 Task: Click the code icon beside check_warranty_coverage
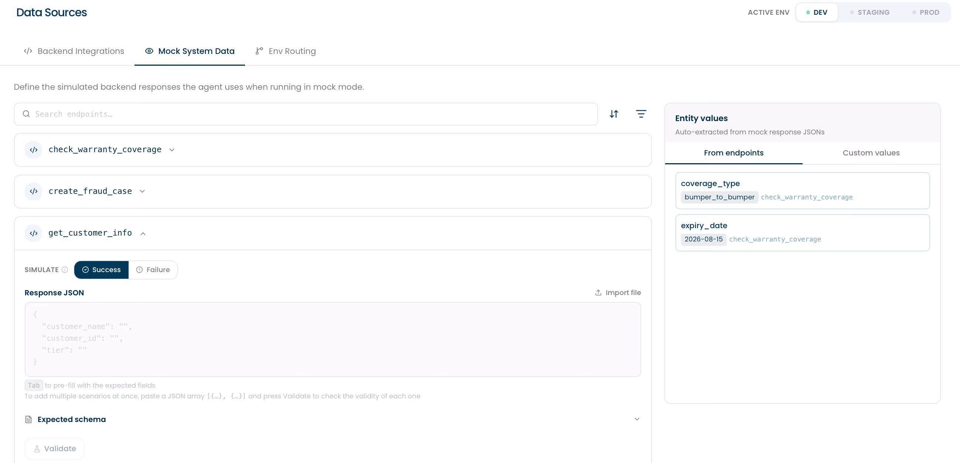pyautogui.click(x=34, y=150)
